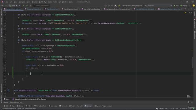
Task: Switch to AuraEnemy.cpp tab
Action: (x=52, y=9)
